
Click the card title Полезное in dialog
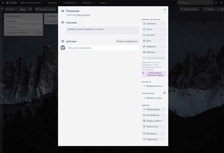tap(73, 11)
